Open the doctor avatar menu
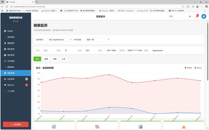The width and height of the screenshot is (209, 130). pyautogui.click(x=204, y=16)
